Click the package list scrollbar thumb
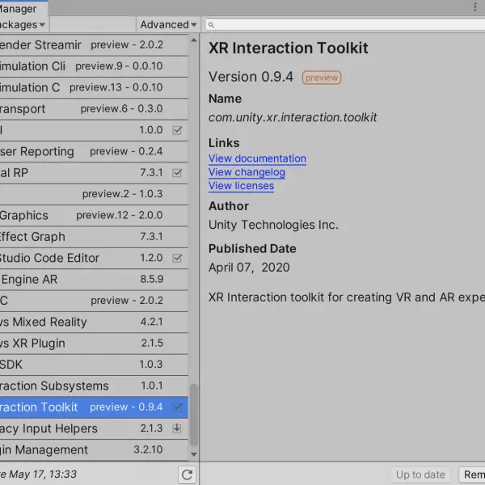 click(194, 415)
